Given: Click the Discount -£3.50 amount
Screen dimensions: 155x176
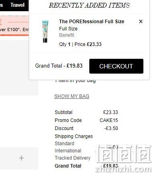Looking at the screenshot, I should (x=111, y=128).
